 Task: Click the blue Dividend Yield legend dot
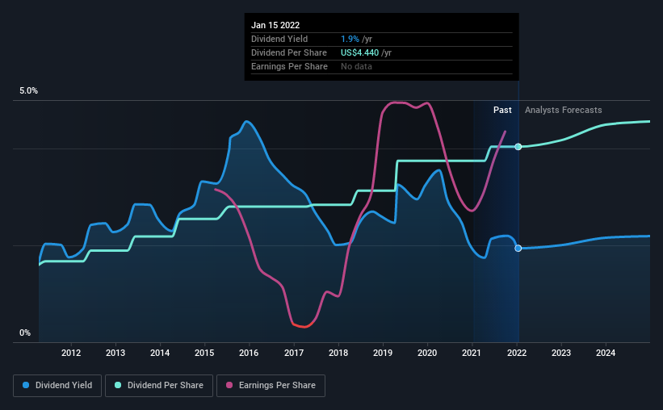[x=26, y=385]
